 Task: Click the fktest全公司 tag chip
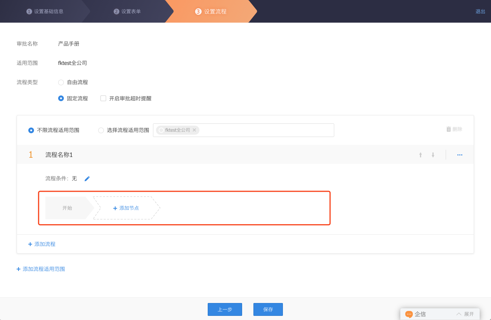178,130
